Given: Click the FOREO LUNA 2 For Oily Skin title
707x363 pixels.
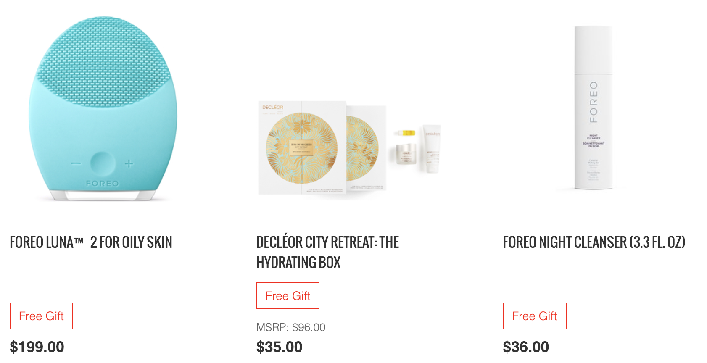Looking at the screenshot, I should click(91, 242).
